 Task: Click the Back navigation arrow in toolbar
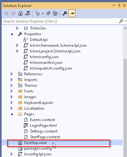(6, 13)
